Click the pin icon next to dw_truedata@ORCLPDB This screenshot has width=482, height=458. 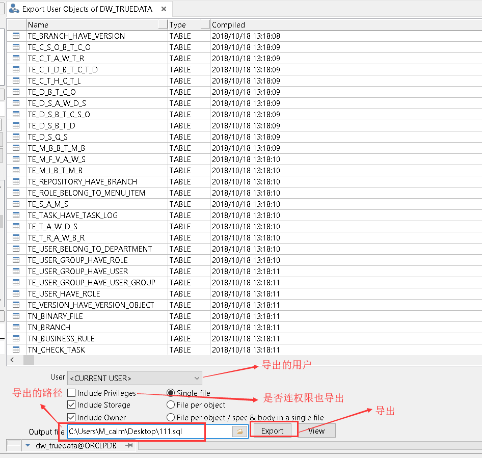tap(129, 445)
